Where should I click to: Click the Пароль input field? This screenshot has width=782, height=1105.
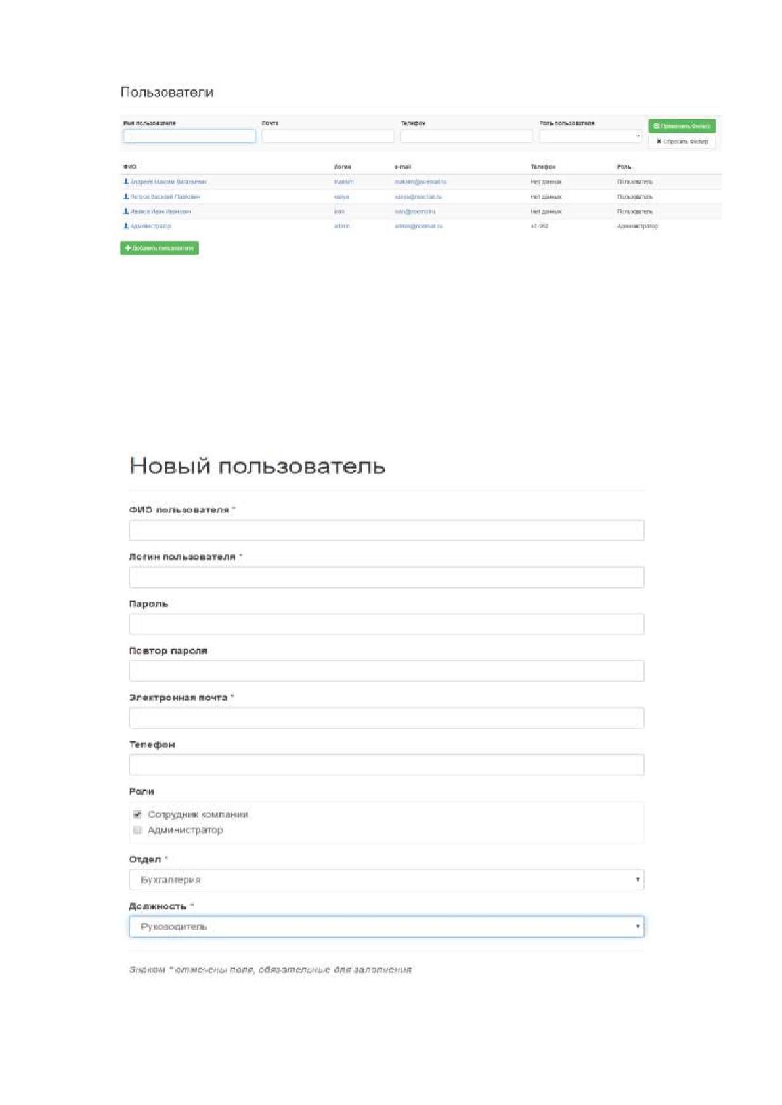click(386, 624)
